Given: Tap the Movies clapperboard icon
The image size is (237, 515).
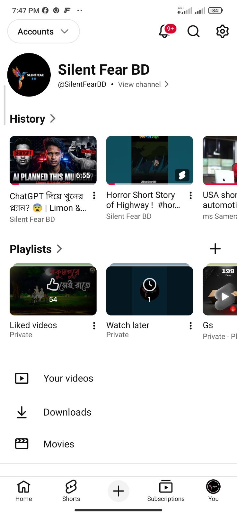Looking at the screenshot, I should [22, 444].
